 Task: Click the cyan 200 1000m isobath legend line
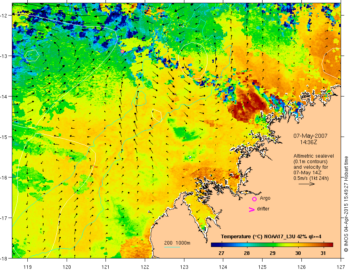point(172,247)
